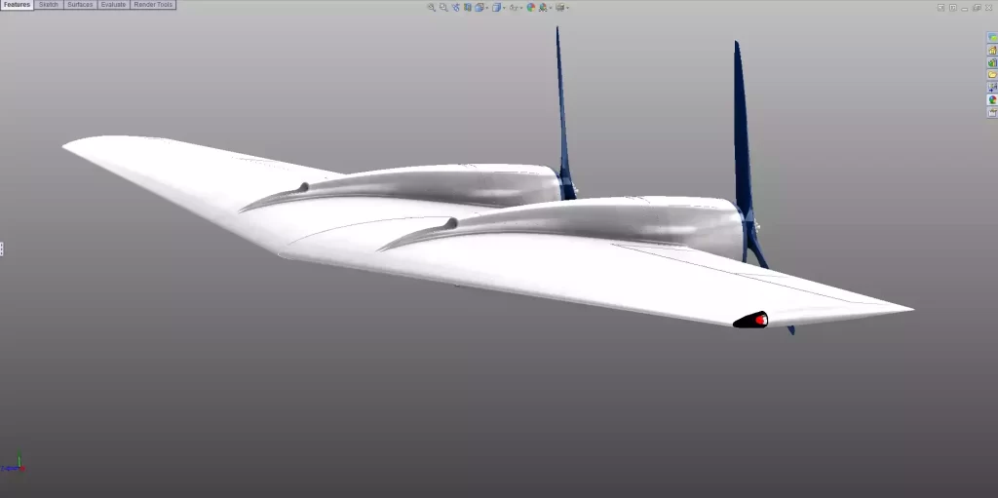
Task: Click the Previous View icon
Action: click(x=455, y=7)
